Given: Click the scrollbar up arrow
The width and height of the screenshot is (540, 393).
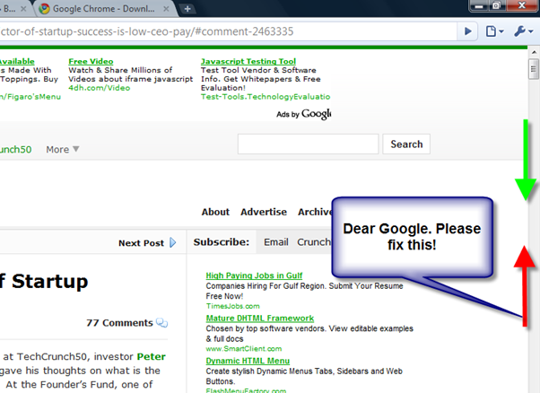Looking at the screenshot, I should click(x=534, y=52).
